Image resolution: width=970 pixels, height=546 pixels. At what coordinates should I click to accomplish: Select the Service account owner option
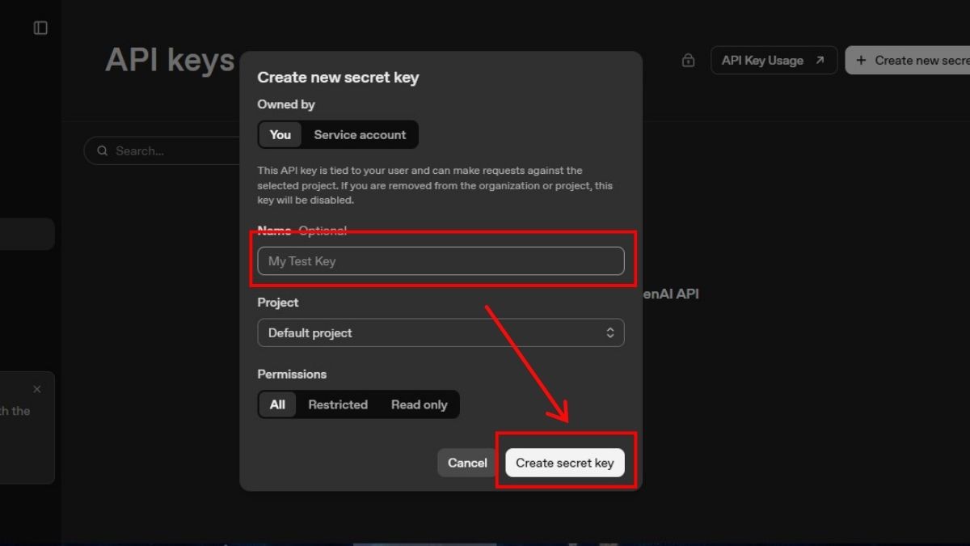click(x=360, y=135)
